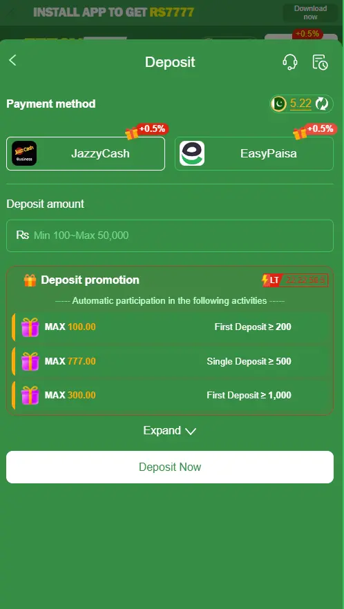Click the deposit amount input field

point(170,235)
